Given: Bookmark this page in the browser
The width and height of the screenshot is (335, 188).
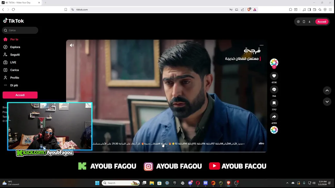Looking at the screenshot, I should point(66,9).
